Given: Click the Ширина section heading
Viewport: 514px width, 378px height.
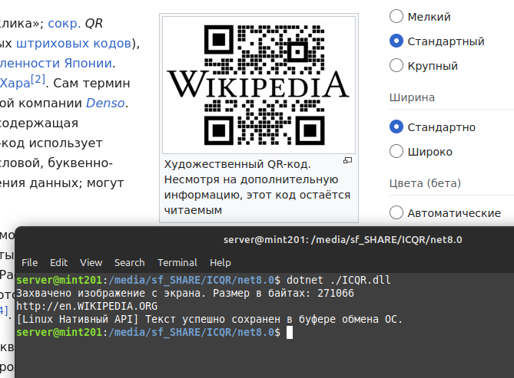Looking at the screenshot, I should [x=412, y=97].
